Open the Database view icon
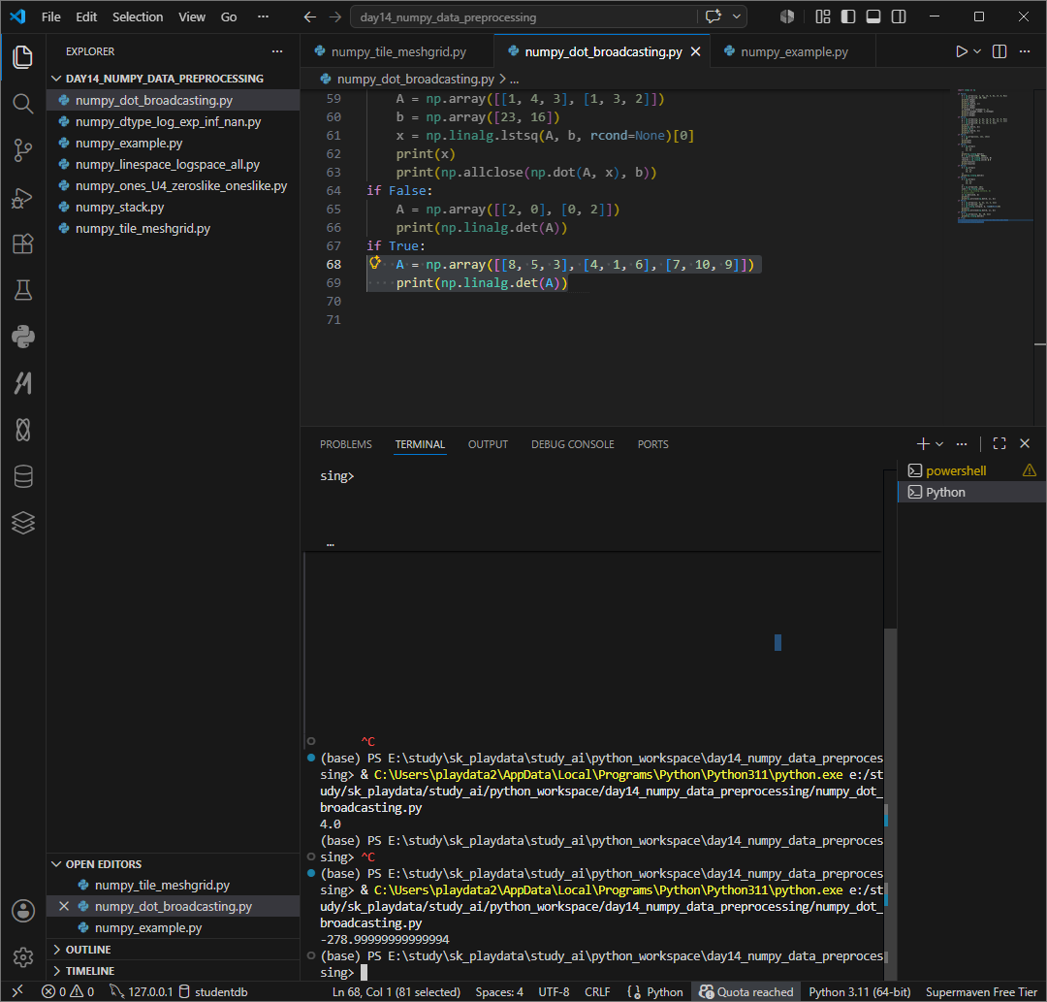 (22, 476)
